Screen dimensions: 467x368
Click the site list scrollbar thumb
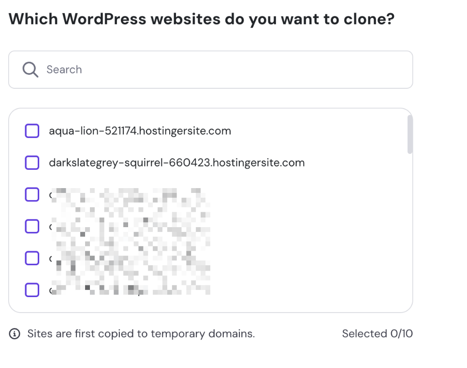410,134
